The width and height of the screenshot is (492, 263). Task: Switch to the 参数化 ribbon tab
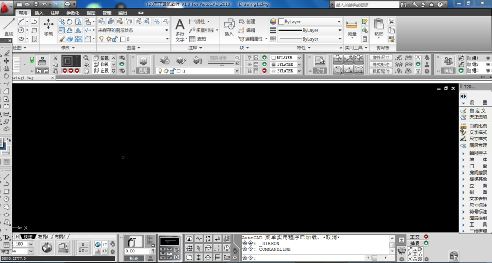(73, 13)
